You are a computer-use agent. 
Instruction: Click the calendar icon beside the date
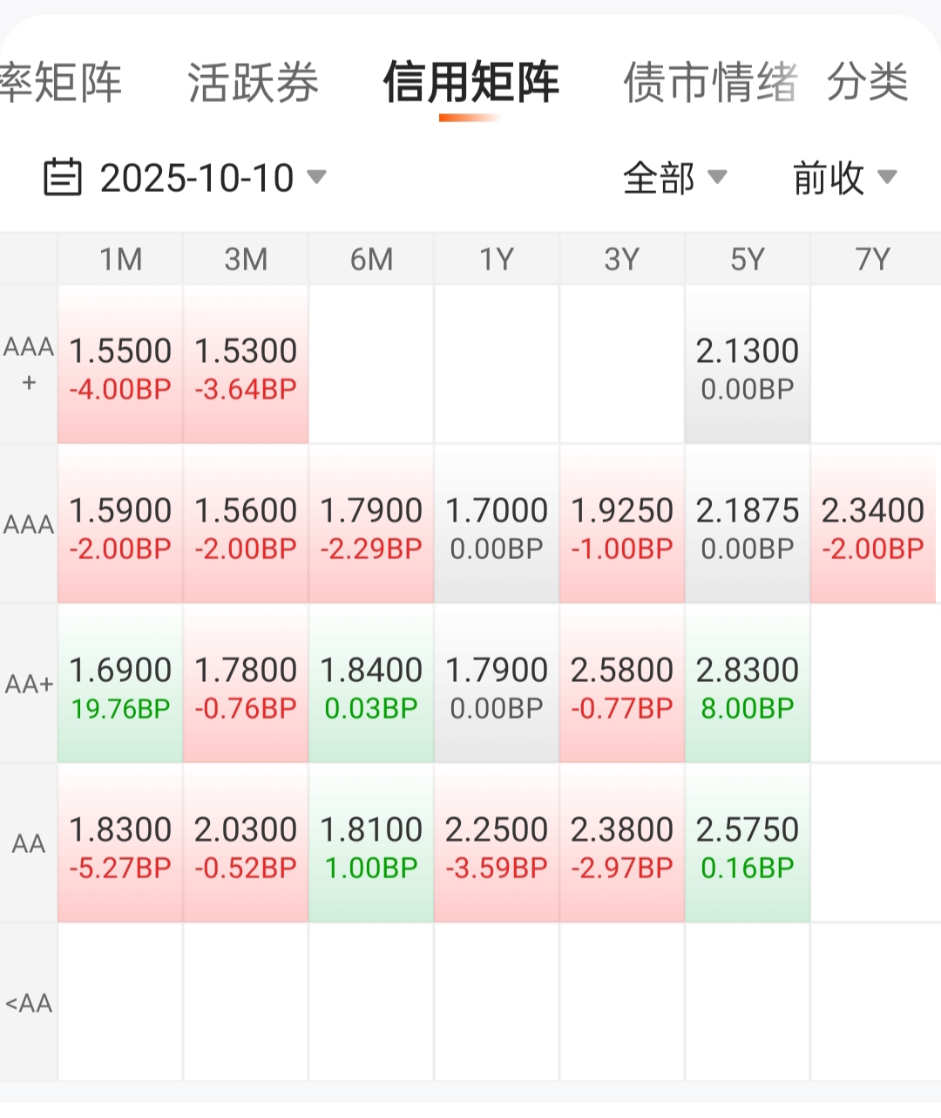coord(62,177)
